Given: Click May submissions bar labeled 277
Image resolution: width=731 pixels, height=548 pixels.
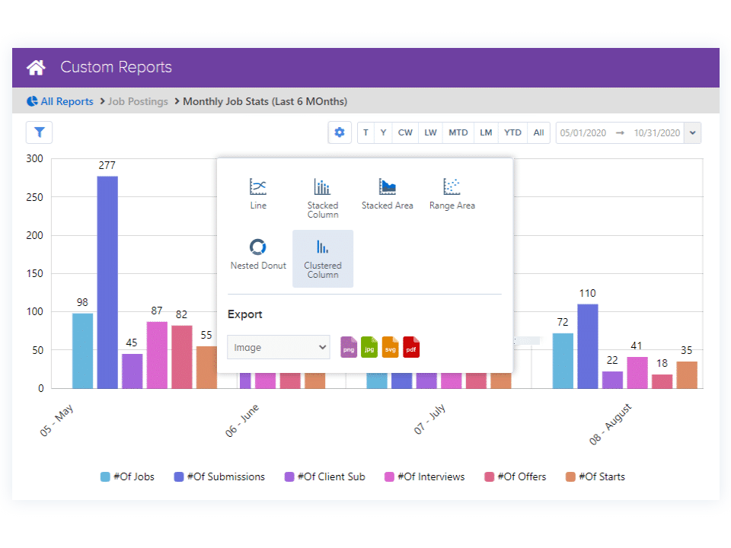Looking at the screenshot, I should pyautogui.click(x=107, y=282).
